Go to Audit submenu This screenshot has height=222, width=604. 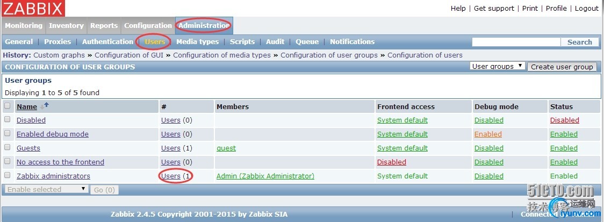pos(275,41)
